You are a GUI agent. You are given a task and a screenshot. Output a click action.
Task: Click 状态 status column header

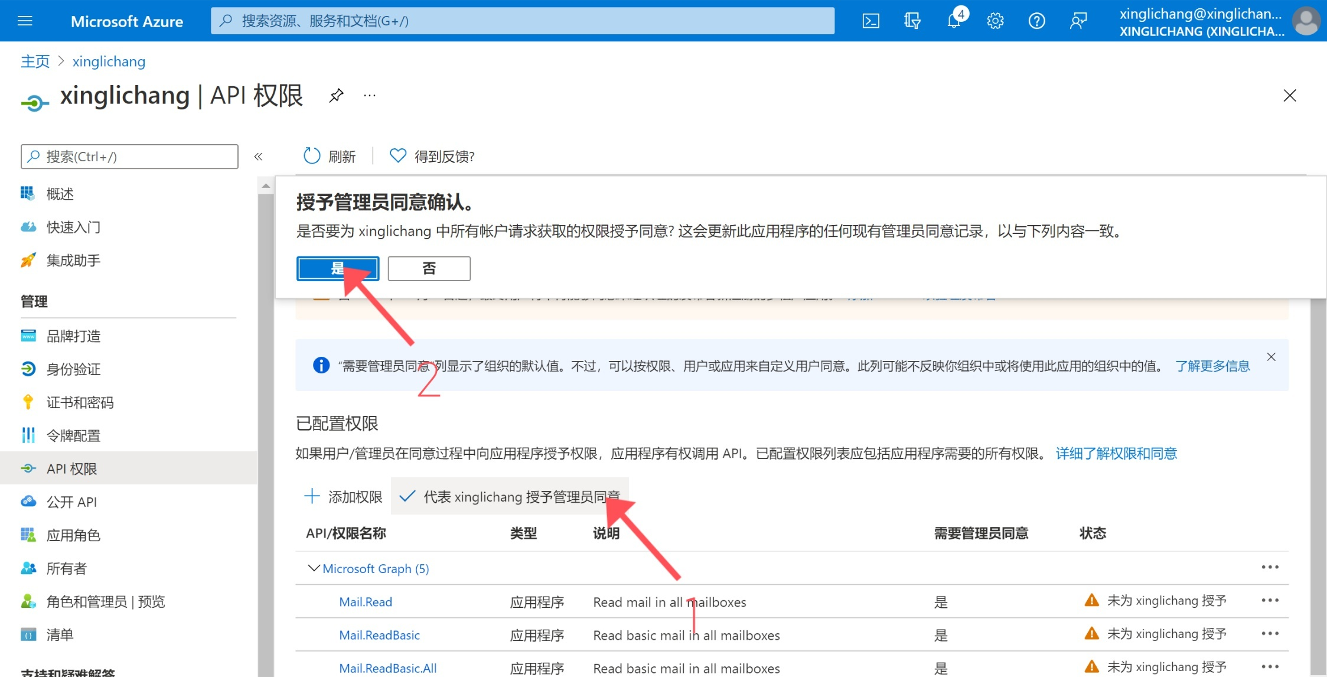(x=1093, y=533)
